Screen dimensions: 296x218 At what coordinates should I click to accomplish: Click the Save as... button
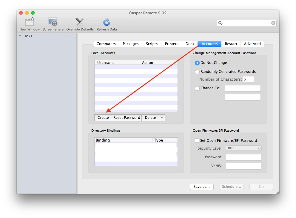point(202,187)
